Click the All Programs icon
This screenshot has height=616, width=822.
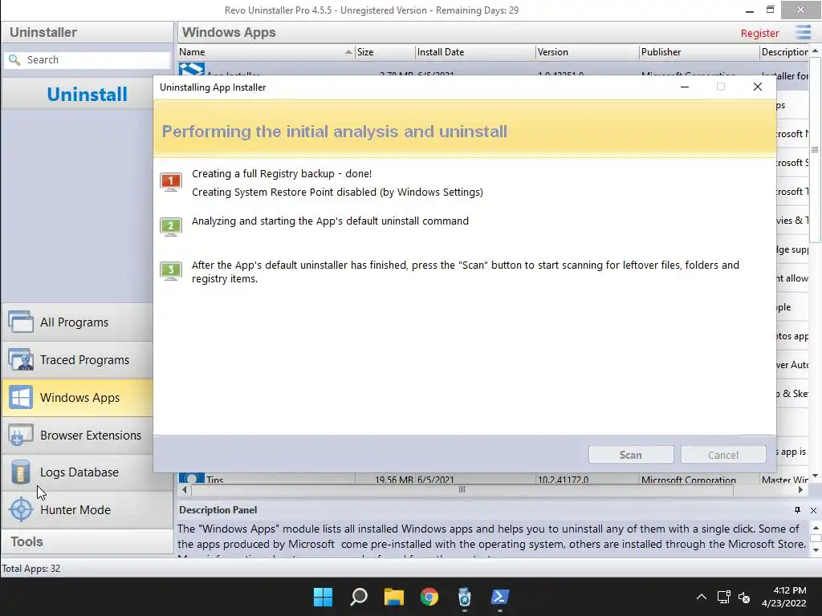21,322
